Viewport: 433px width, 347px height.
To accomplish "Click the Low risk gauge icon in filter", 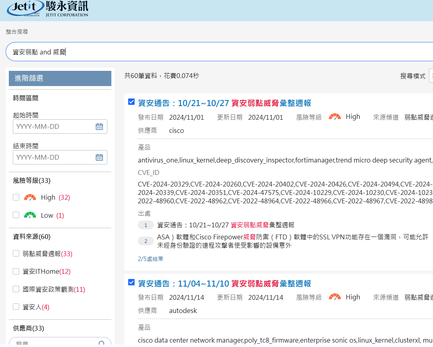I will [x=30, y=215].
